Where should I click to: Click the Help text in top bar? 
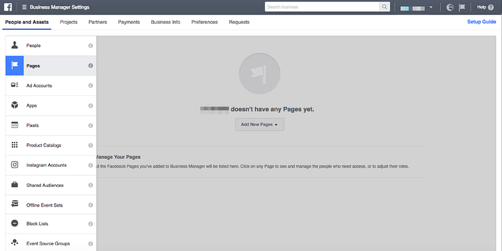(481, 7)
